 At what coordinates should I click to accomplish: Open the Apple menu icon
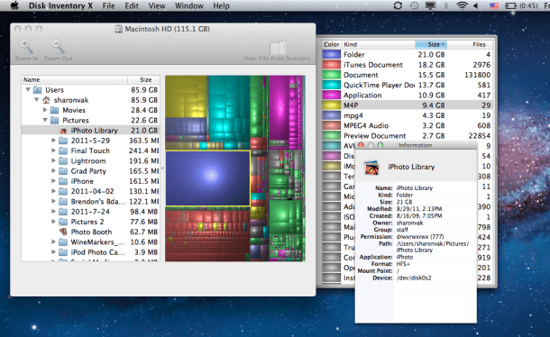pos(14,5)
